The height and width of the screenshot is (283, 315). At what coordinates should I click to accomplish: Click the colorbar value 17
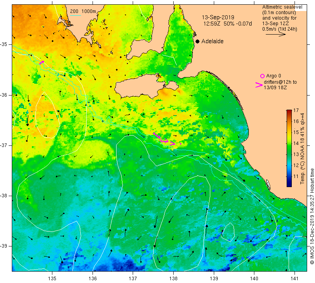[296, 110]
